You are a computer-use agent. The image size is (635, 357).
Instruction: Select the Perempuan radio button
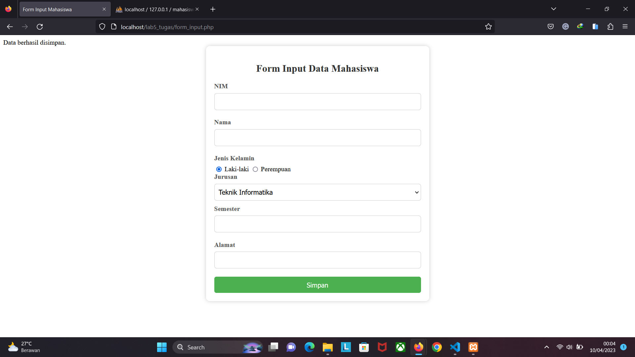tap(255, 169)
